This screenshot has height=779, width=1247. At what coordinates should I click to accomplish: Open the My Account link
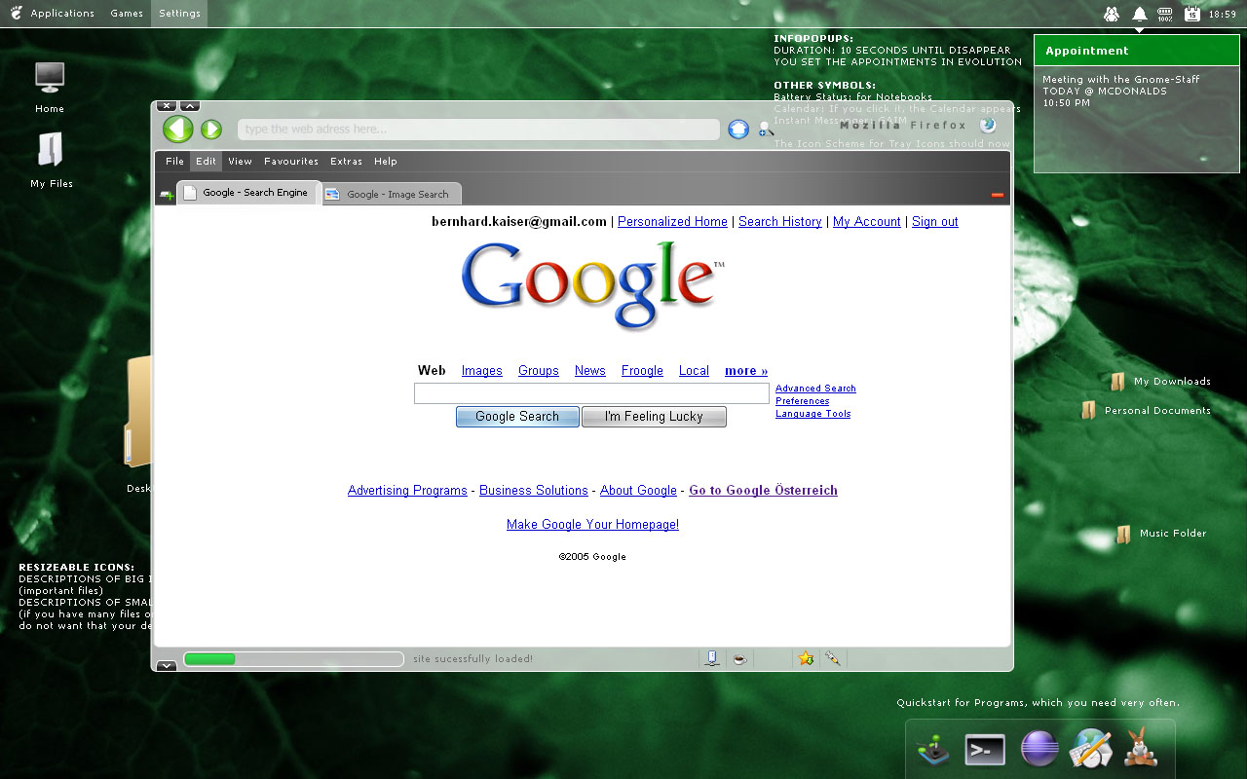pos(867,222)
